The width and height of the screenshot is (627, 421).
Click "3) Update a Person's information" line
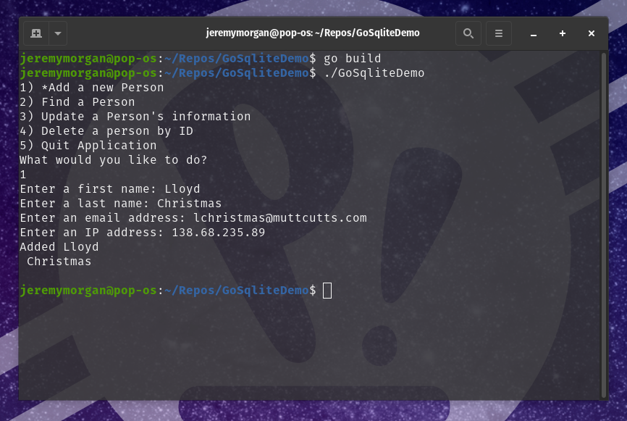tap(135, 117)
